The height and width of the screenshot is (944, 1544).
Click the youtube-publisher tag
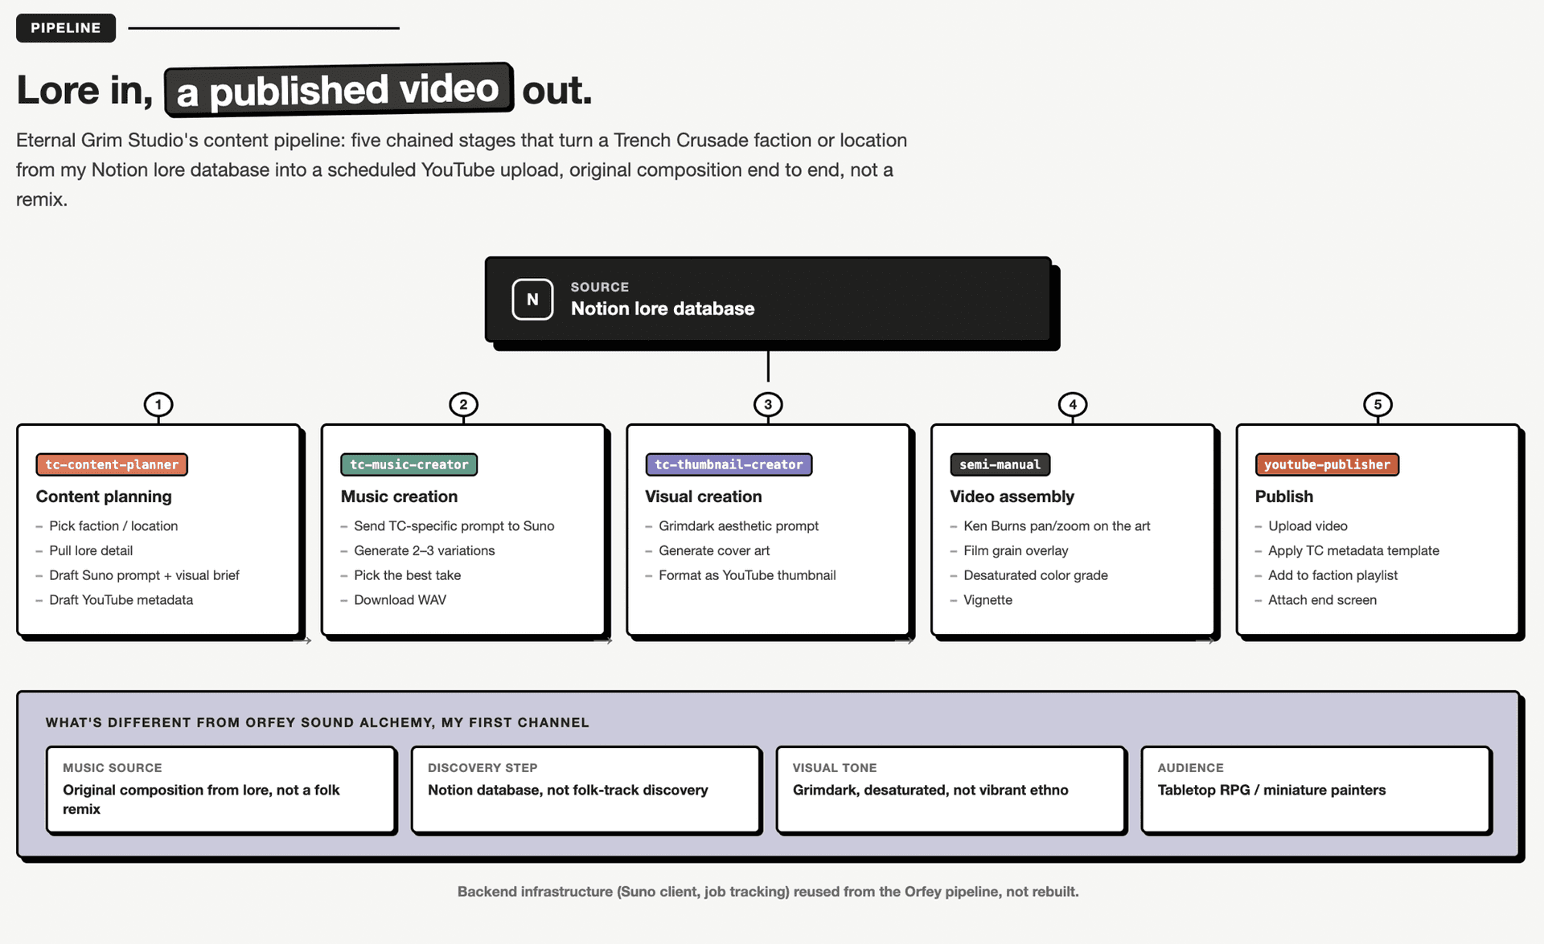[x=1327, y=464]
